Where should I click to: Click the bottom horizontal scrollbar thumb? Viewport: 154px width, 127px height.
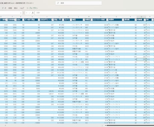tap(130, 125)
